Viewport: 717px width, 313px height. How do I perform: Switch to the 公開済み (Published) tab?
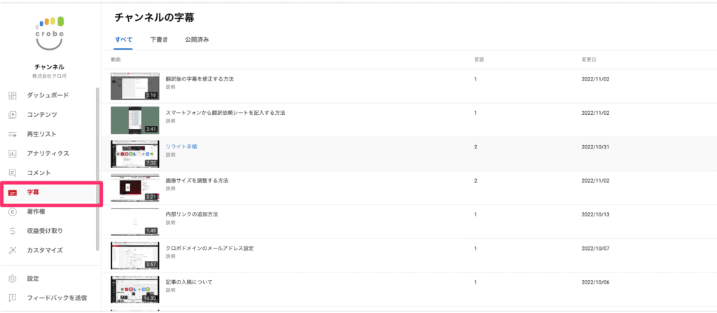tap(197, 39)
